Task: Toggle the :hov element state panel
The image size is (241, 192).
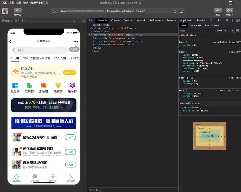Action: pyautogui.click(x=219, y=31)
